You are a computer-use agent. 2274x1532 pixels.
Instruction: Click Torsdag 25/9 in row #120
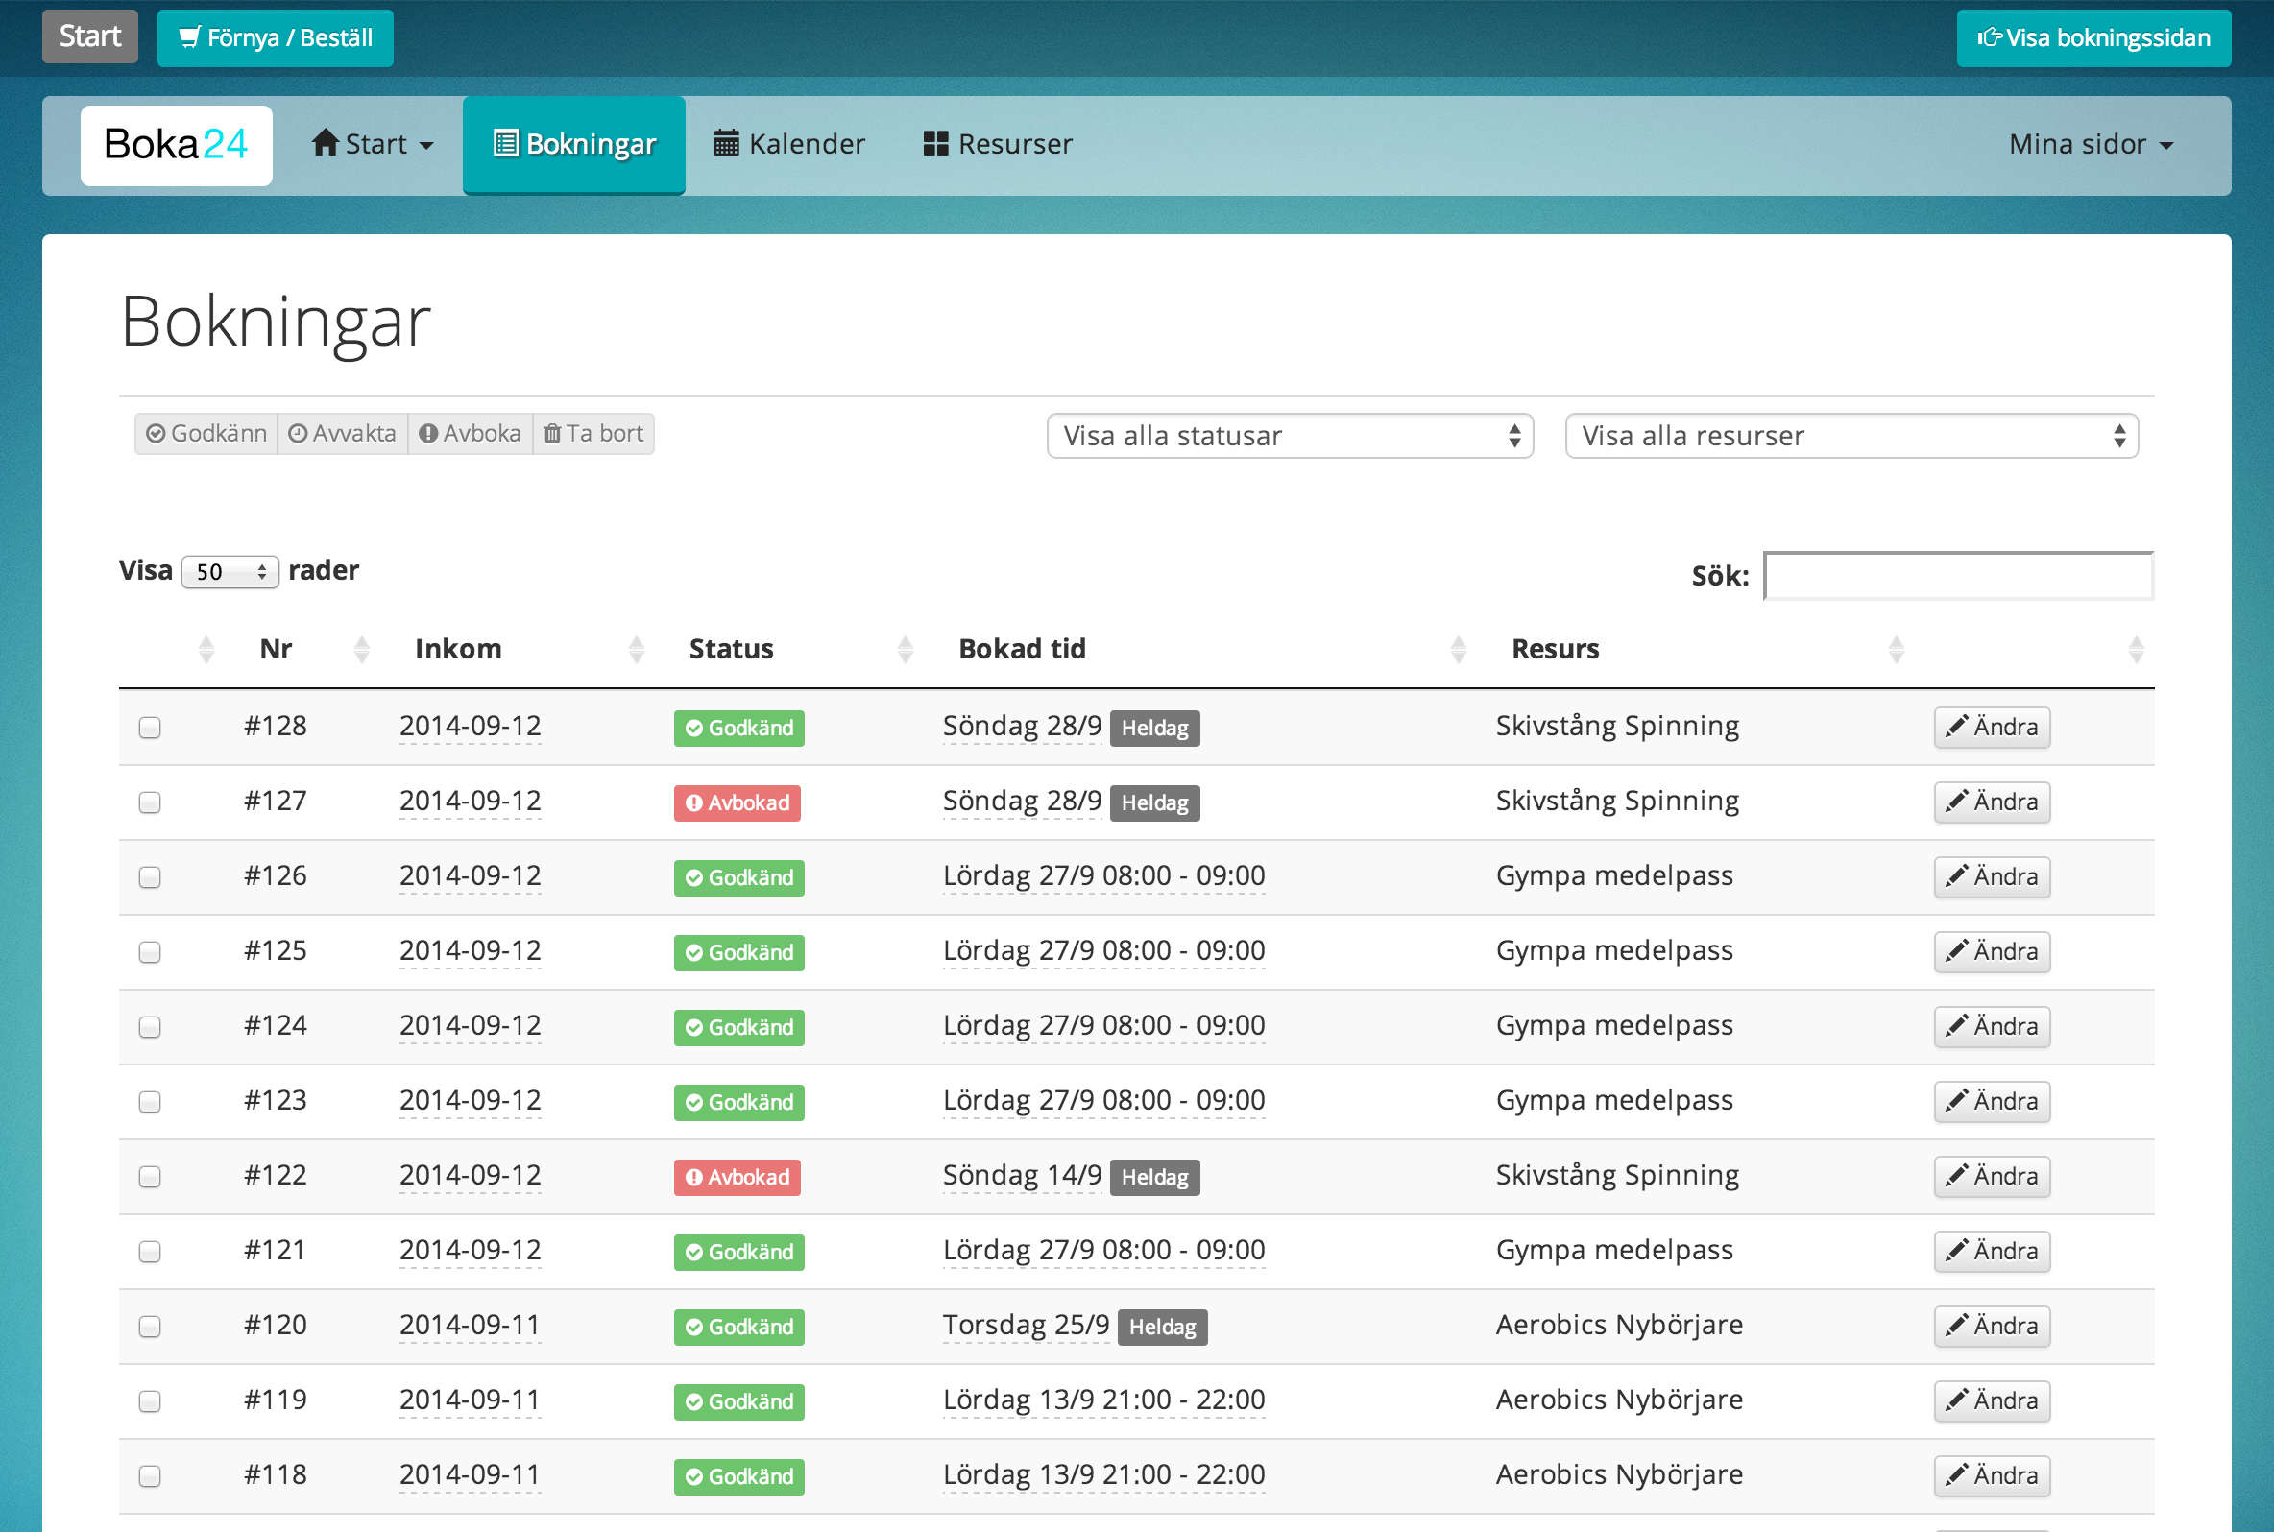[1027, 1325]
